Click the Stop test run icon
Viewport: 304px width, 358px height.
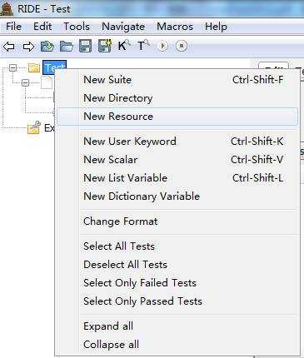point(182,46)
